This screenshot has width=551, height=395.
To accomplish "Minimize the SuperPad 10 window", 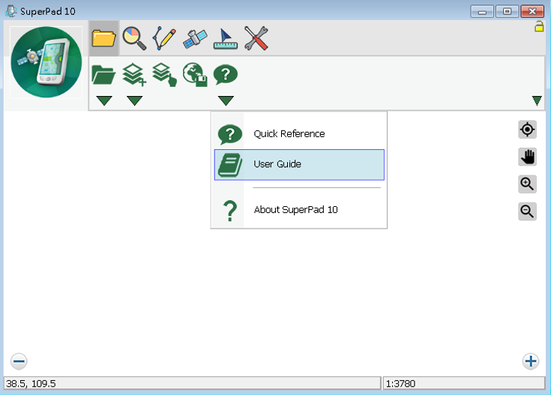I will [x=482, y=11].
